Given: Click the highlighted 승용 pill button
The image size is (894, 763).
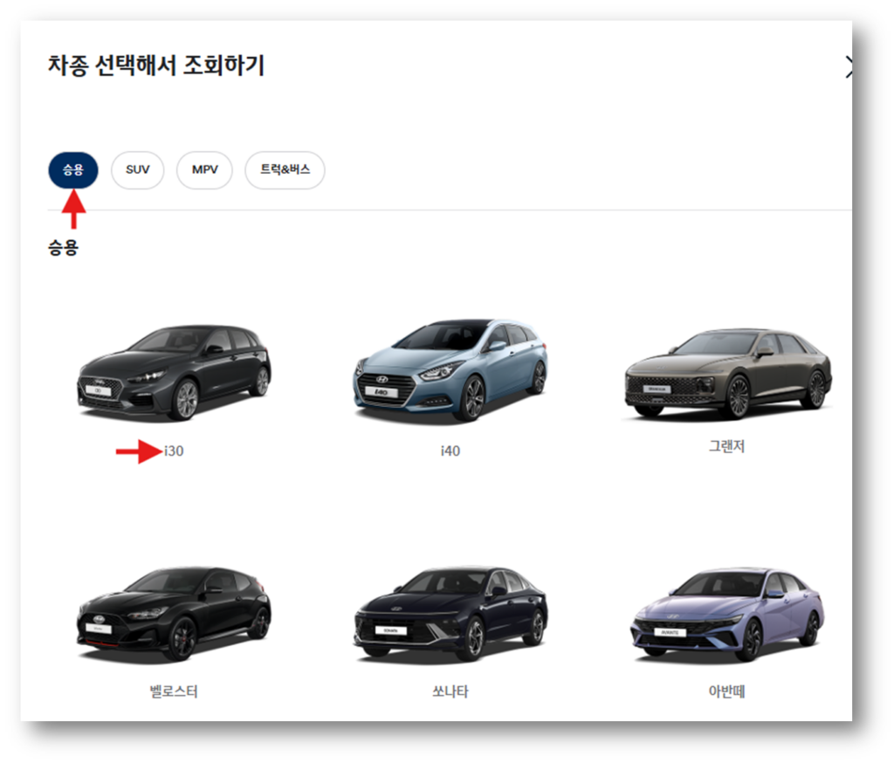Looking at the screenshot, I should 72,170.
